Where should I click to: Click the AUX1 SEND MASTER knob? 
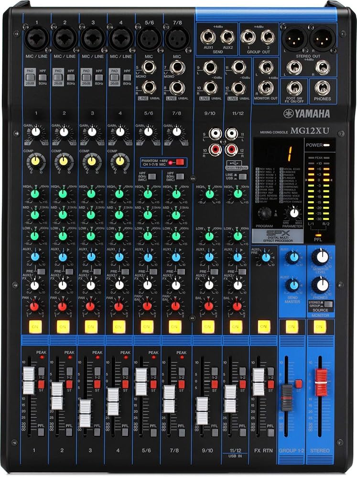point(294,257)
